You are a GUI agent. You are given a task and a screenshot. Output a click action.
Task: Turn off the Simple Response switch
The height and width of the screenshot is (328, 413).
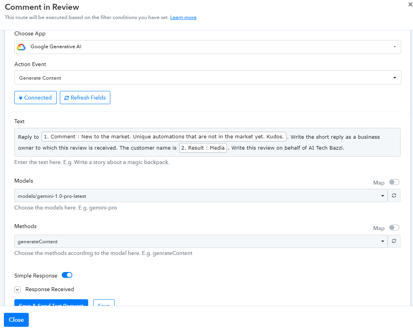point(67,275)
